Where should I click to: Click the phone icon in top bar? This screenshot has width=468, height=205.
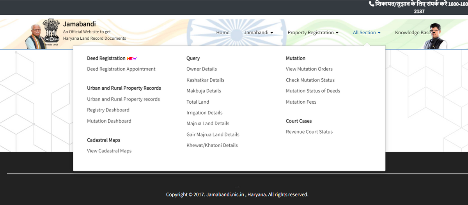pos(371,4)
